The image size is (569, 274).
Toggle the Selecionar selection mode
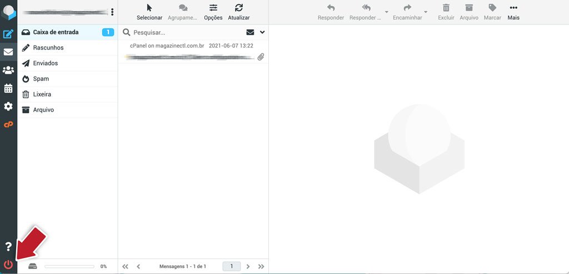click(149, 12)
